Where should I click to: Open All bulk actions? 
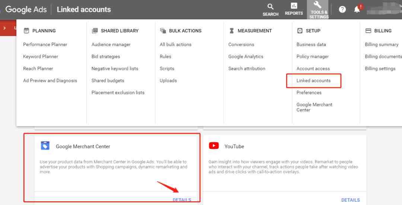click(176, 45)
